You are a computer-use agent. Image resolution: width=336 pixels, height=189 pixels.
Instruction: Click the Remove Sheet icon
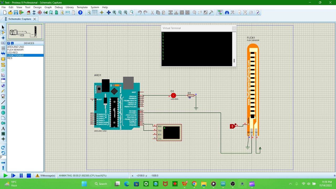[245, 12]
